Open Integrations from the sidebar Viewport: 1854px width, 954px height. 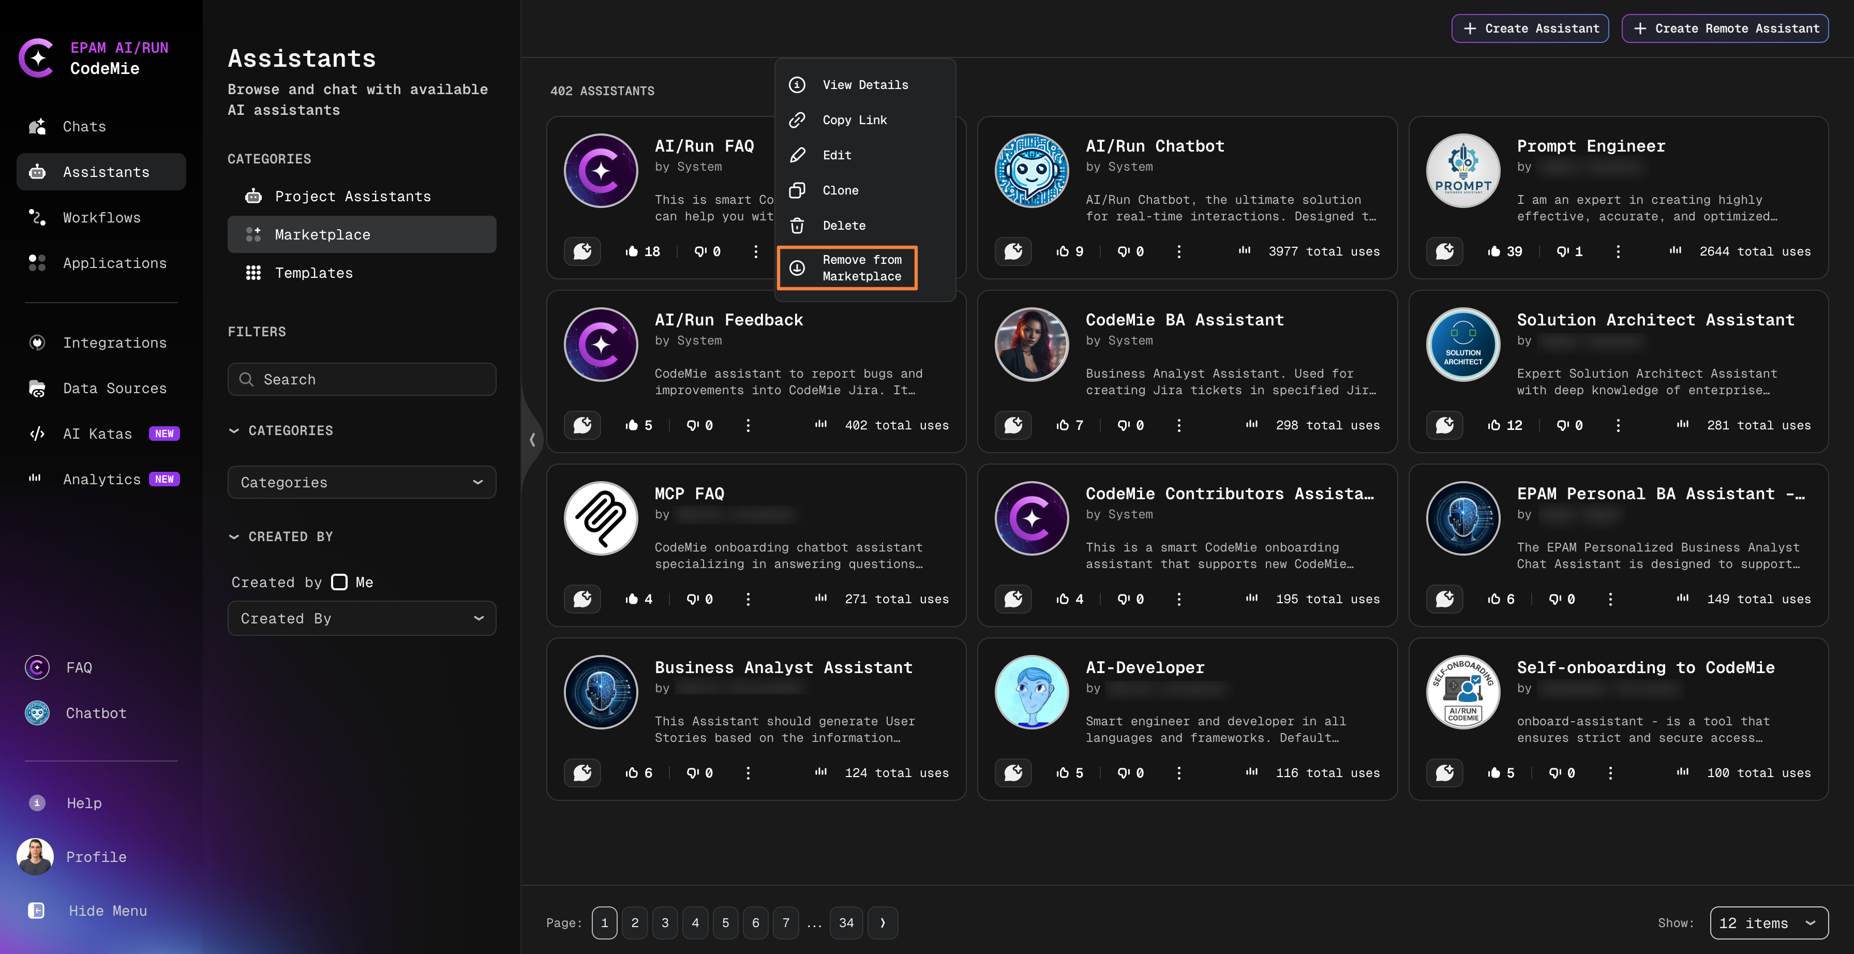[x=114, y=342]
